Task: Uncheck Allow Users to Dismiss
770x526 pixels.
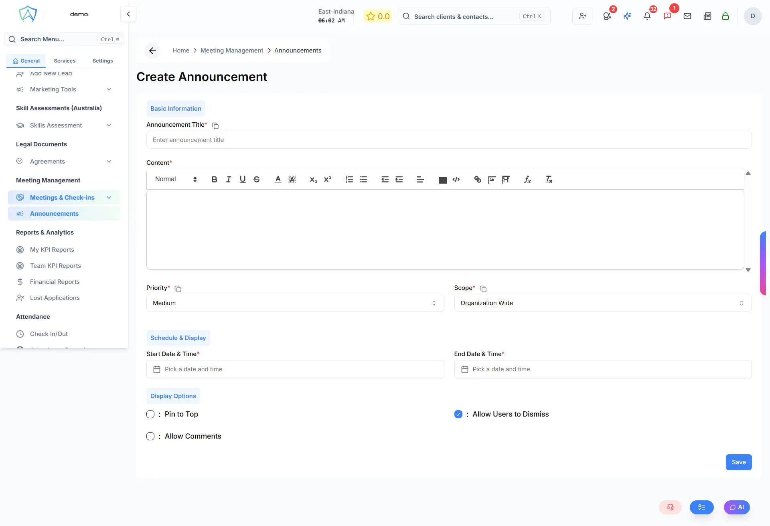Action: (458, 414)
